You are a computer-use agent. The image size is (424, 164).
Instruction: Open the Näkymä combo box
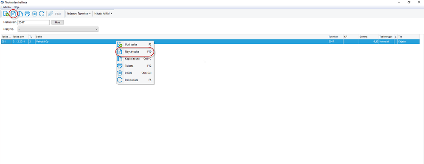(58, 29)
